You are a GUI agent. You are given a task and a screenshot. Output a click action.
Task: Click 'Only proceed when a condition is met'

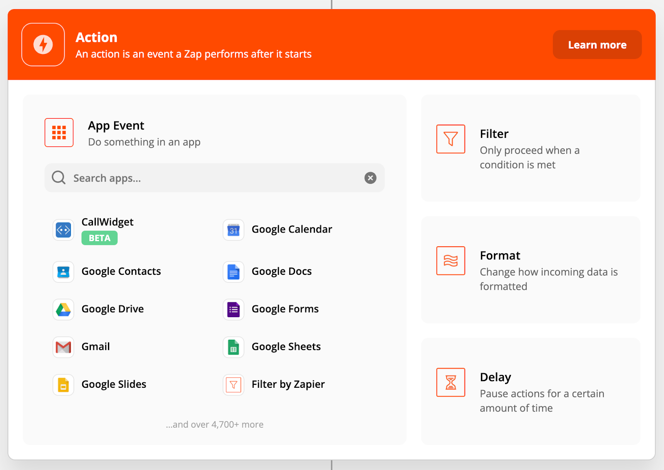[530, 157]
